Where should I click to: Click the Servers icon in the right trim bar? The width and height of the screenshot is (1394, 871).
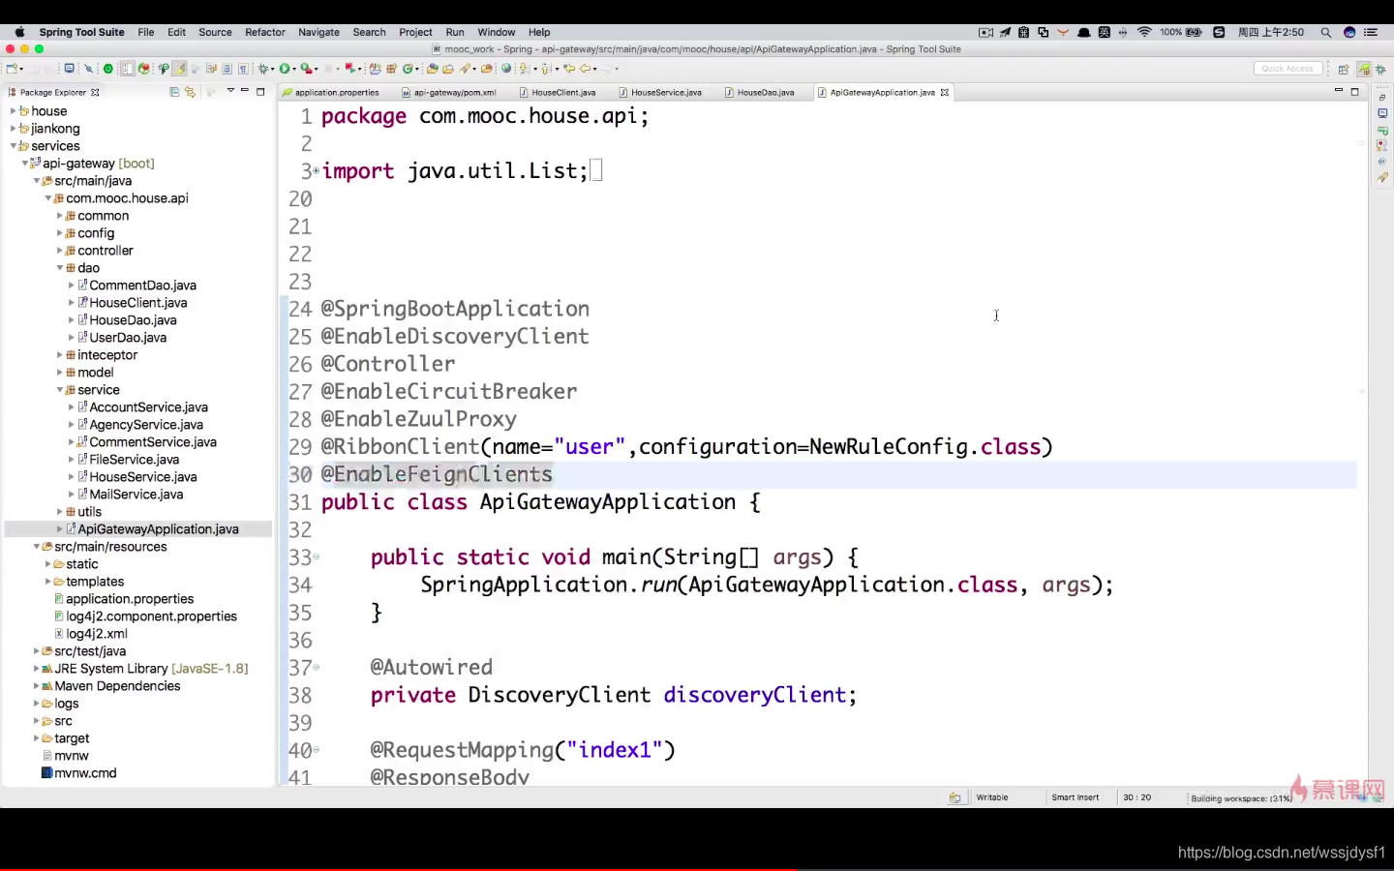click(x=1382, y=130)
